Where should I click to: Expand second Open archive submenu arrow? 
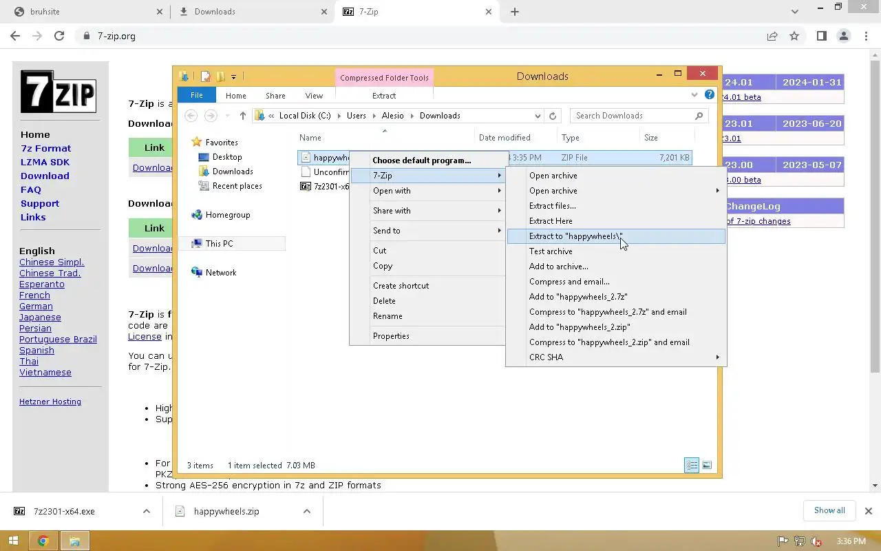717,191
